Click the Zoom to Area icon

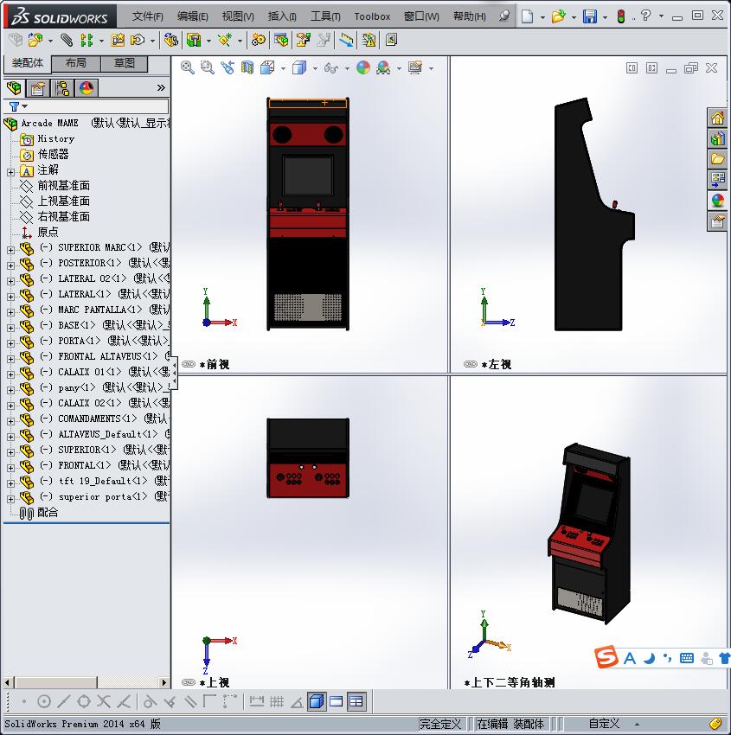pyautogui.click(x=208, y=68)
